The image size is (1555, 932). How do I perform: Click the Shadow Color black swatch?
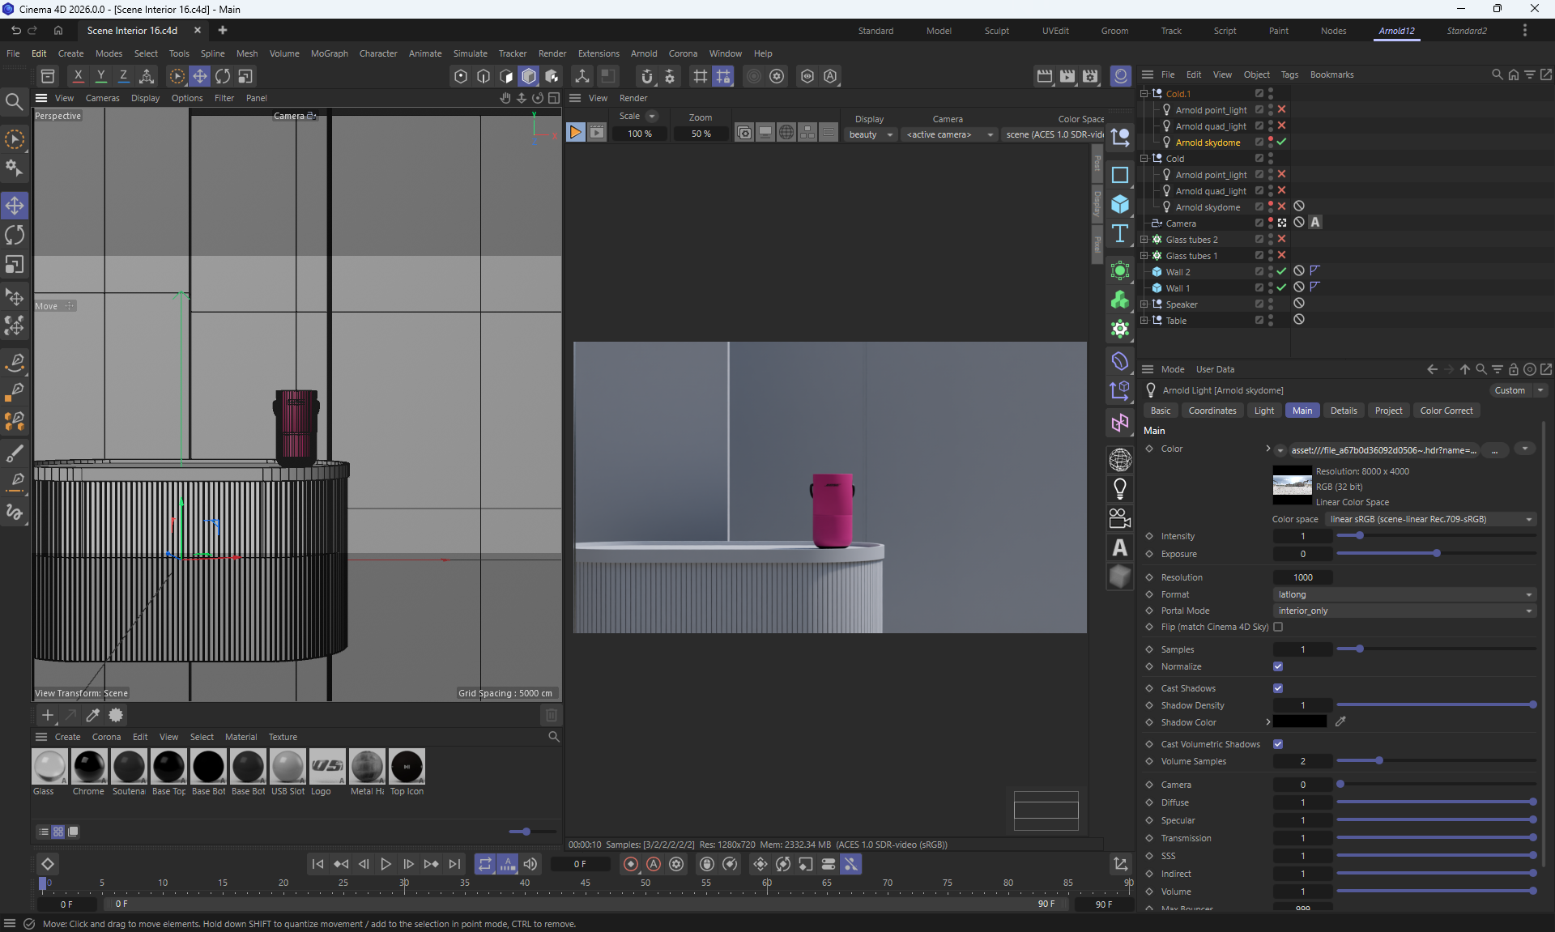pyautogui.click(x=1299, y=721)
